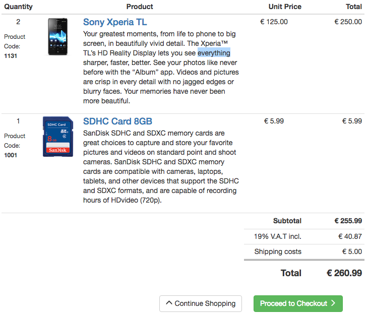This screenshot has height=316, width=367.
Task: Click the Product column header
Action: [x=140, y=7]
